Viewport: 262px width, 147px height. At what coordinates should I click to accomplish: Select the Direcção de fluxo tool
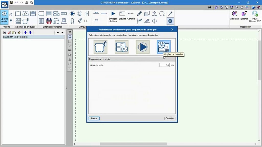click(113, 16)
